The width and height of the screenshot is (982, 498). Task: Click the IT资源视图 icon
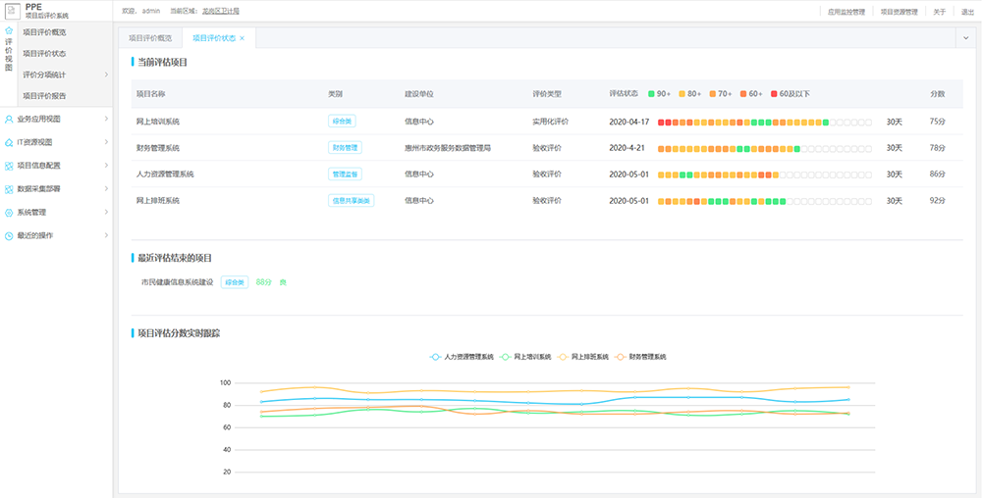point(9,142)
